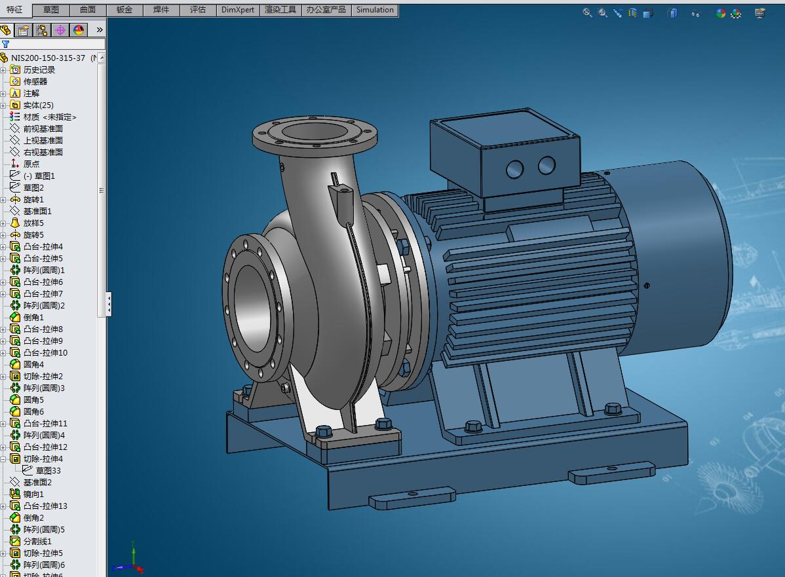Collapse the 切除-拉伸4 feature node
The width and height of the screenshot is (785, 577).
point(3,459)
